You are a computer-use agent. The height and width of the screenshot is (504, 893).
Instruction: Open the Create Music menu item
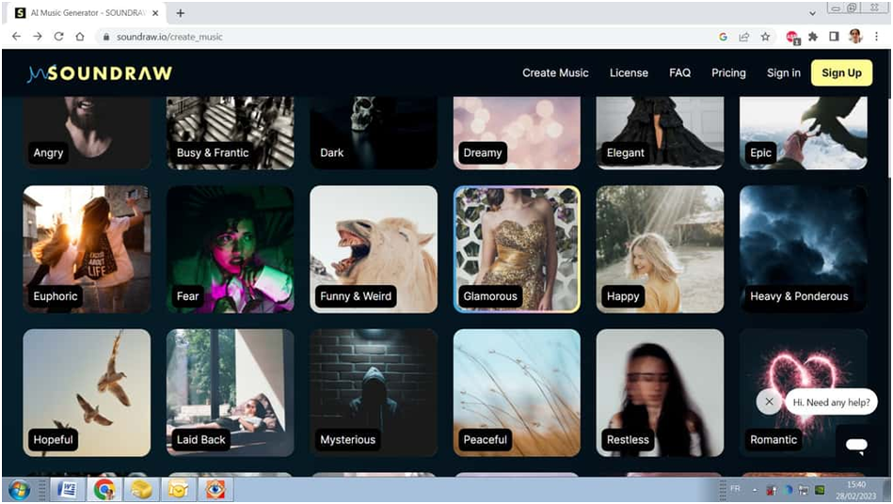555,72
